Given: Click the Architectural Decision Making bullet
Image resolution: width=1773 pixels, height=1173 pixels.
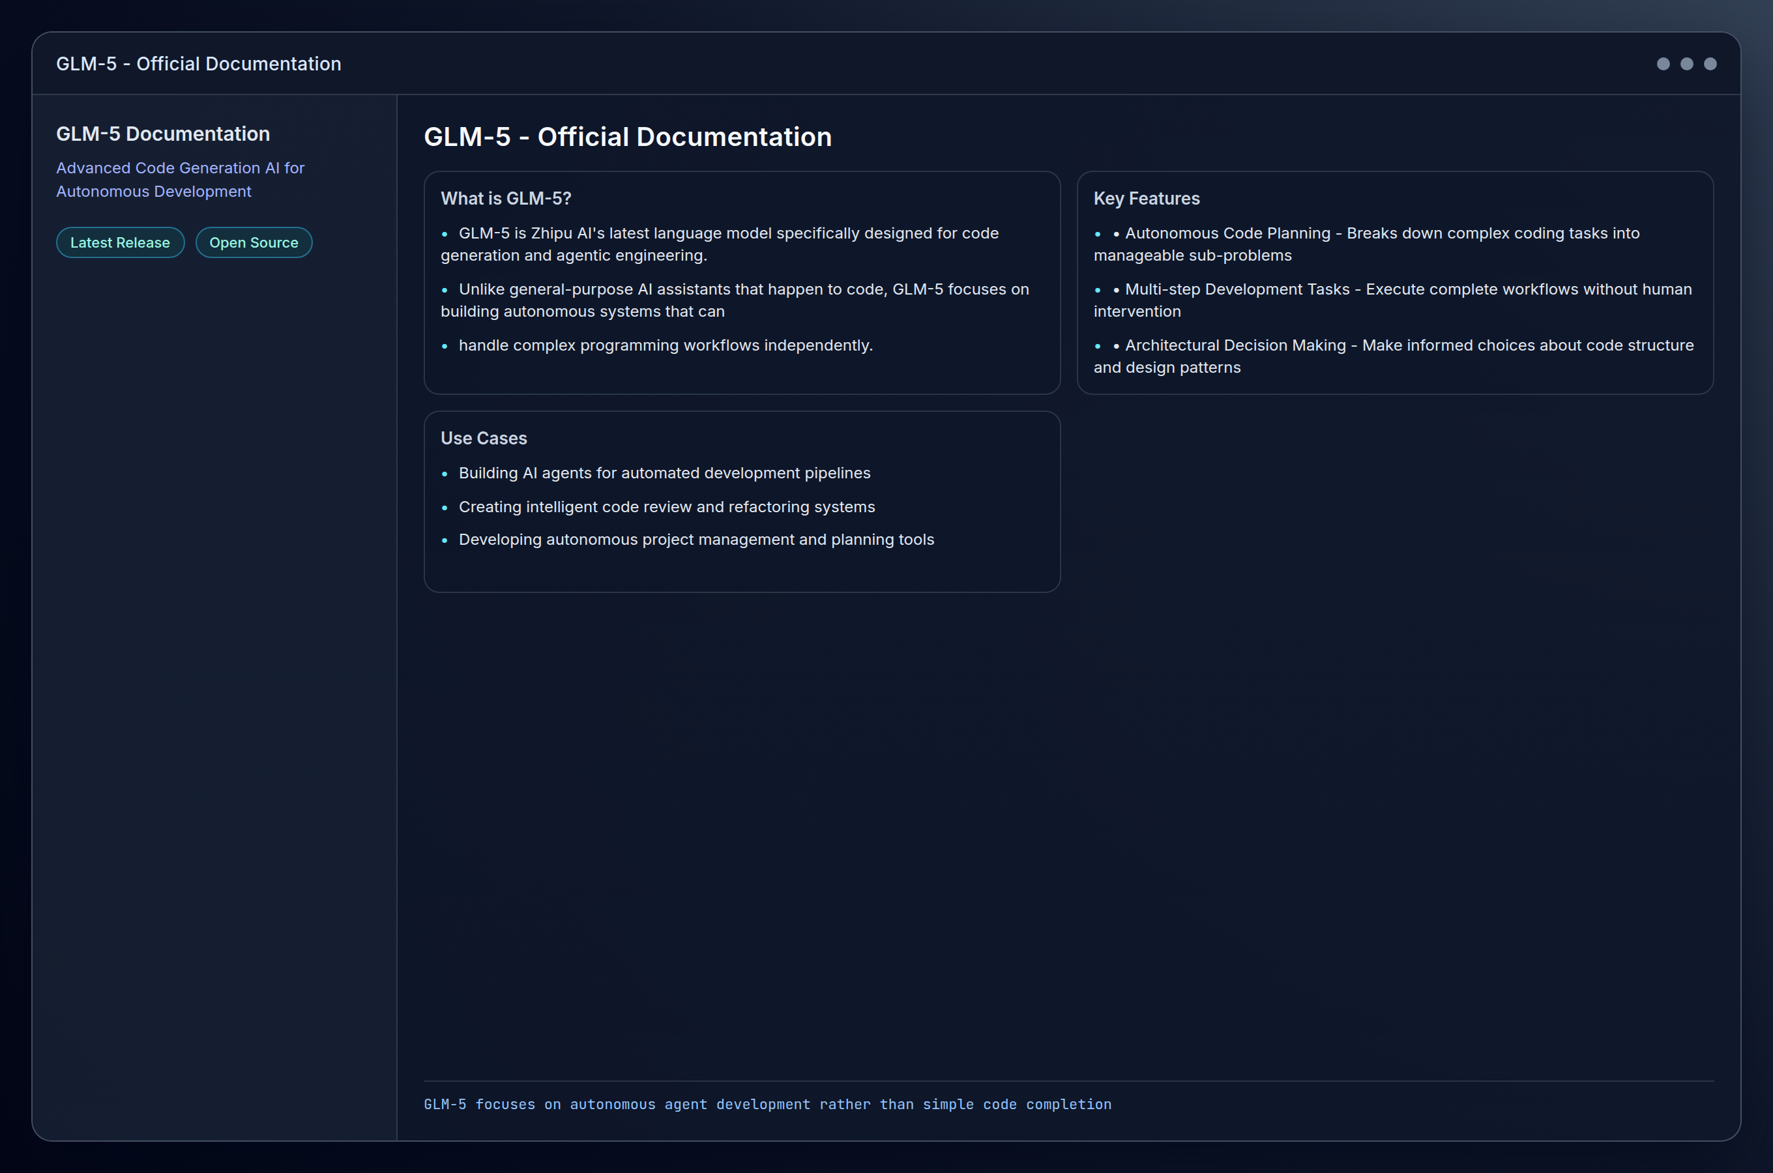Looking at the screenshot, I should (x=1394, y=356).
